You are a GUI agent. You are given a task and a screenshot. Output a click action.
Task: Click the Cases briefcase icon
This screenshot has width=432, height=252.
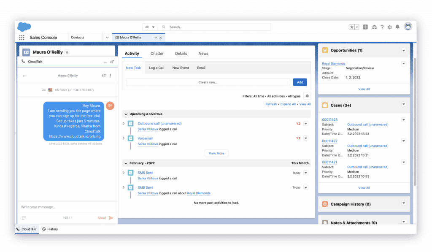[x=325, y=105]
